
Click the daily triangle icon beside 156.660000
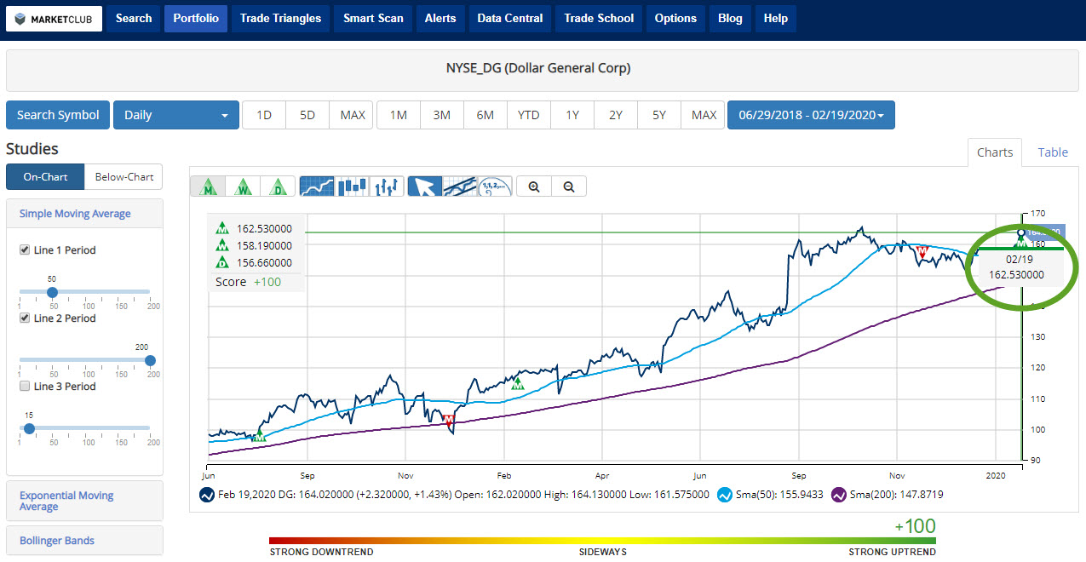pyautogui.click(x=222, y=262)
